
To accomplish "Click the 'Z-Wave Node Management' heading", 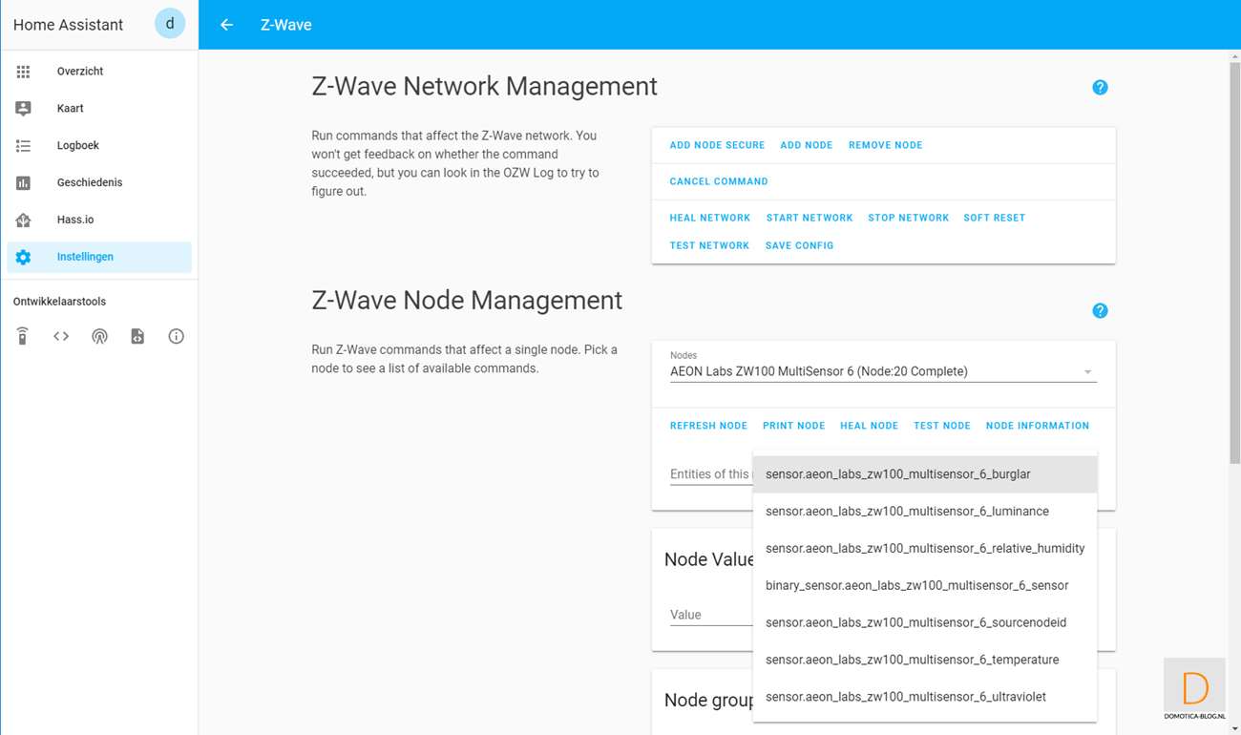I will (x=467, y=301).
